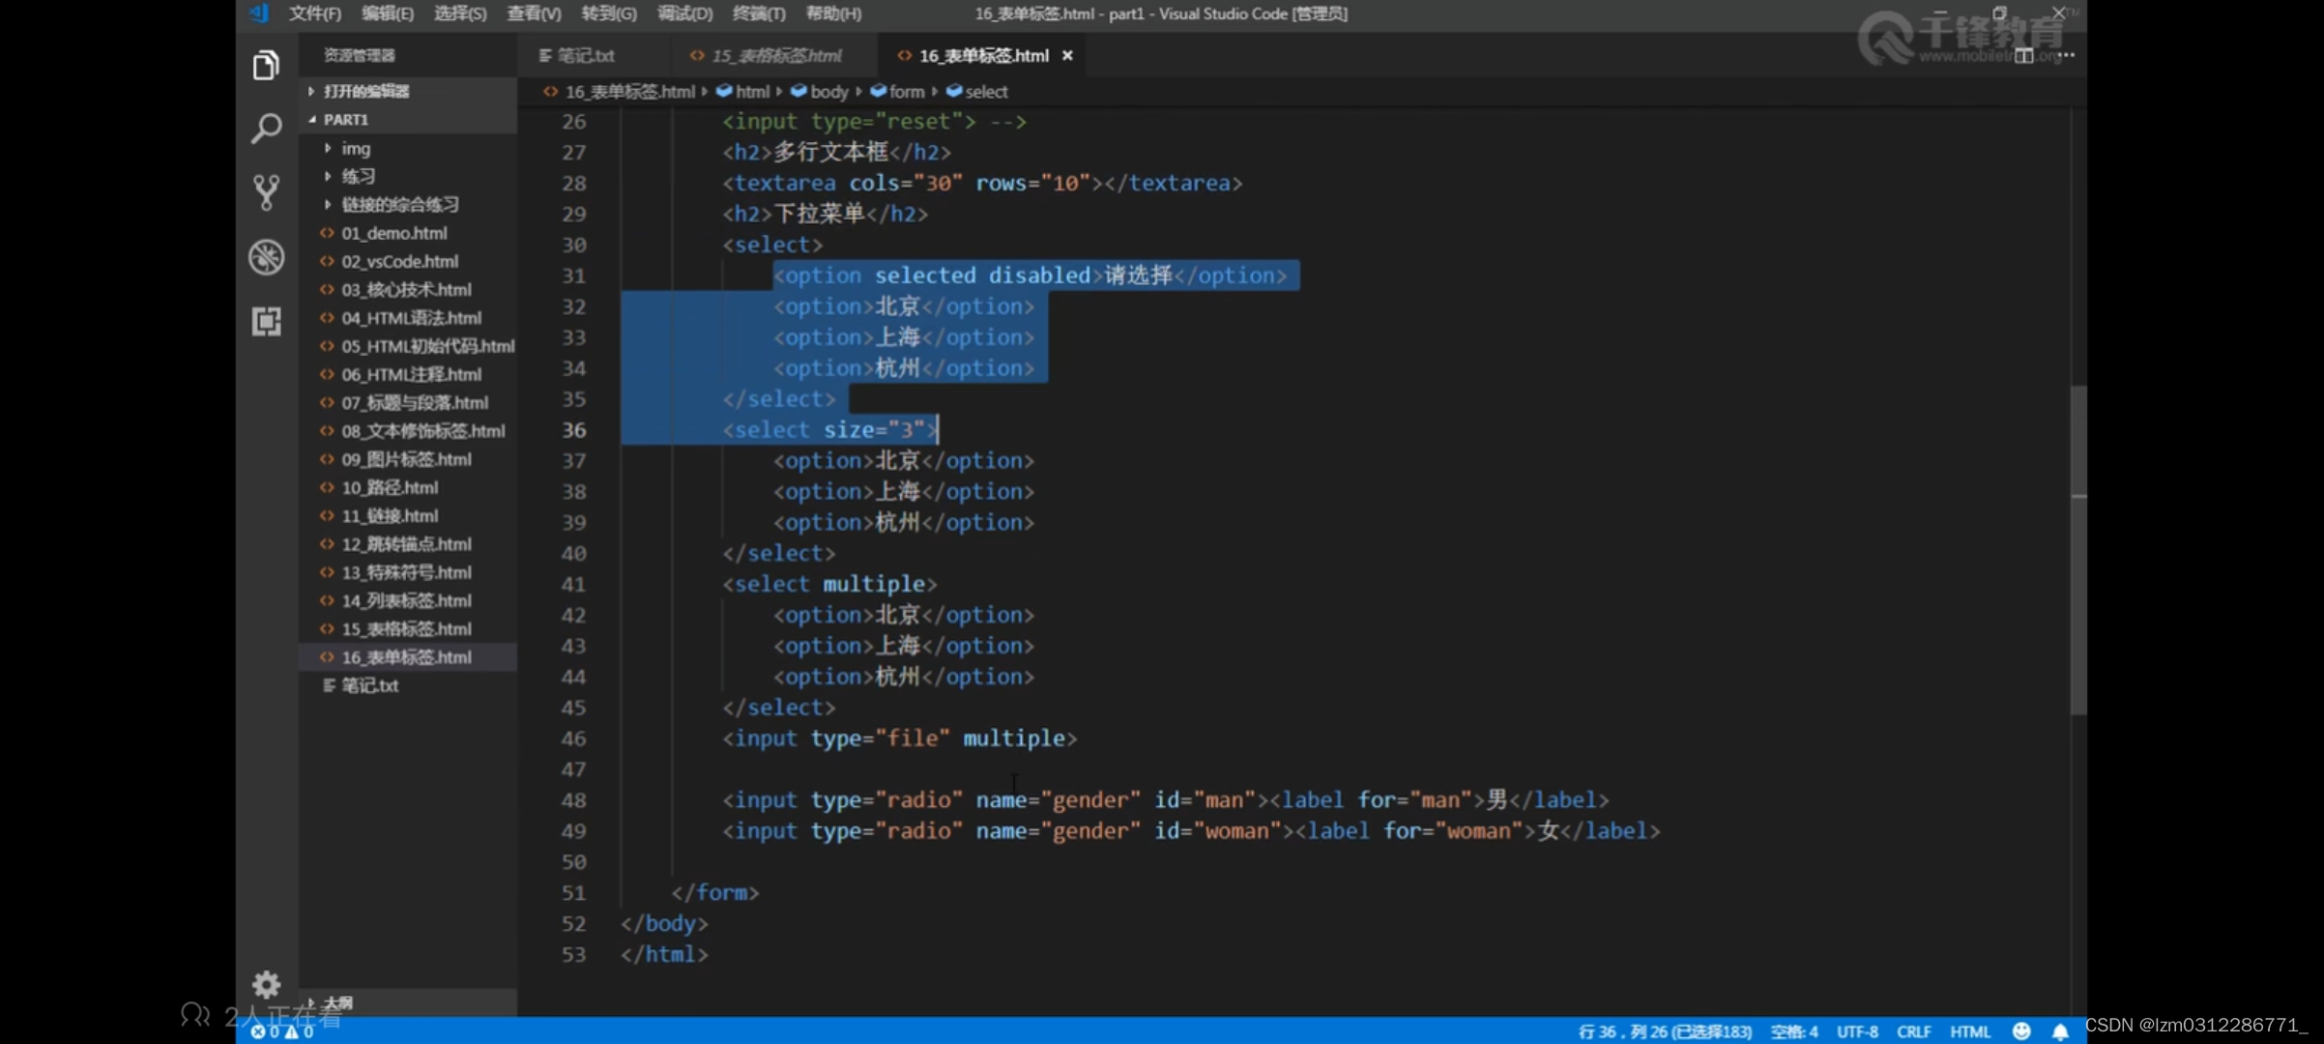Collapse the PART1 folder section
2324x1044 pixels.
point(408,120)
